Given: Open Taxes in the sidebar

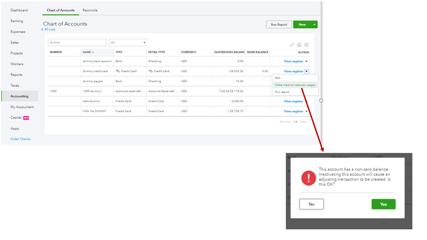Looking at the screenshot, I should (15, 85).
